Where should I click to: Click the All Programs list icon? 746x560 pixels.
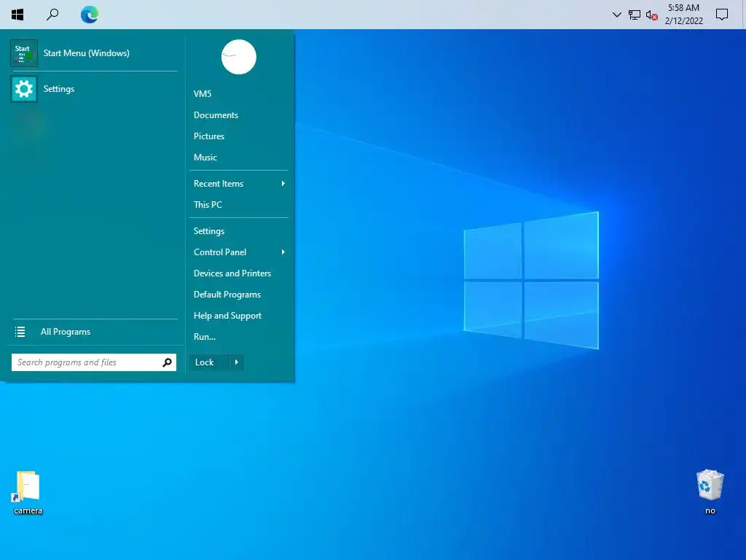pos(20,332)
